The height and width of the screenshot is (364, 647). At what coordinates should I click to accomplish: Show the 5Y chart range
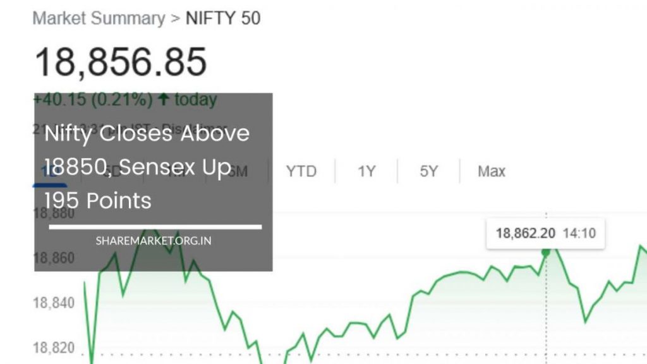[x=428, y=171]
